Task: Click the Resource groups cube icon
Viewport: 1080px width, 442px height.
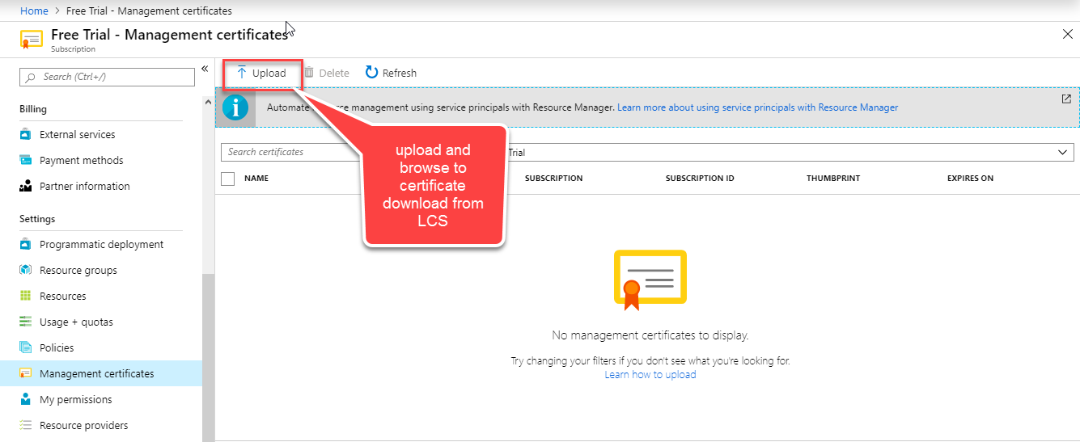Action: click(25, 270)
